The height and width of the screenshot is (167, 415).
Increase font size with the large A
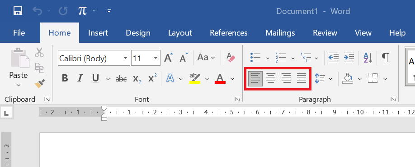pyautogui.click(x=169, y=57)
